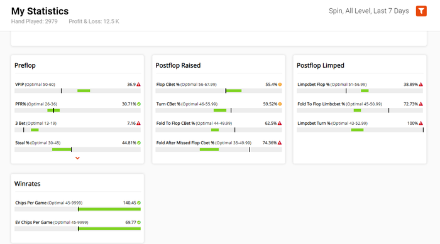Click the Postflop Raised panel heading
This screenshot has height=244, width=440.
(178, 65)
